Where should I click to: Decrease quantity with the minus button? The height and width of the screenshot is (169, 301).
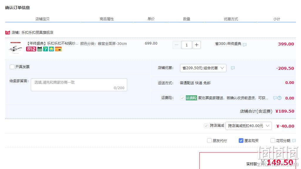tap(176, 45)
